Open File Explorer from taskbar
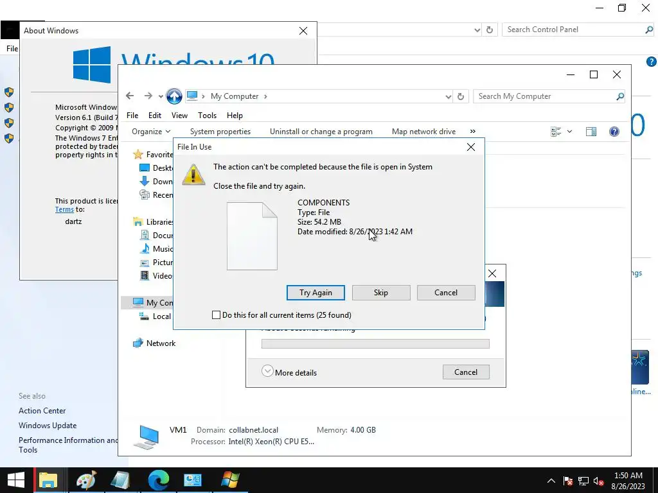The height and width of the screenshot is (493, 658). [48, 480]
